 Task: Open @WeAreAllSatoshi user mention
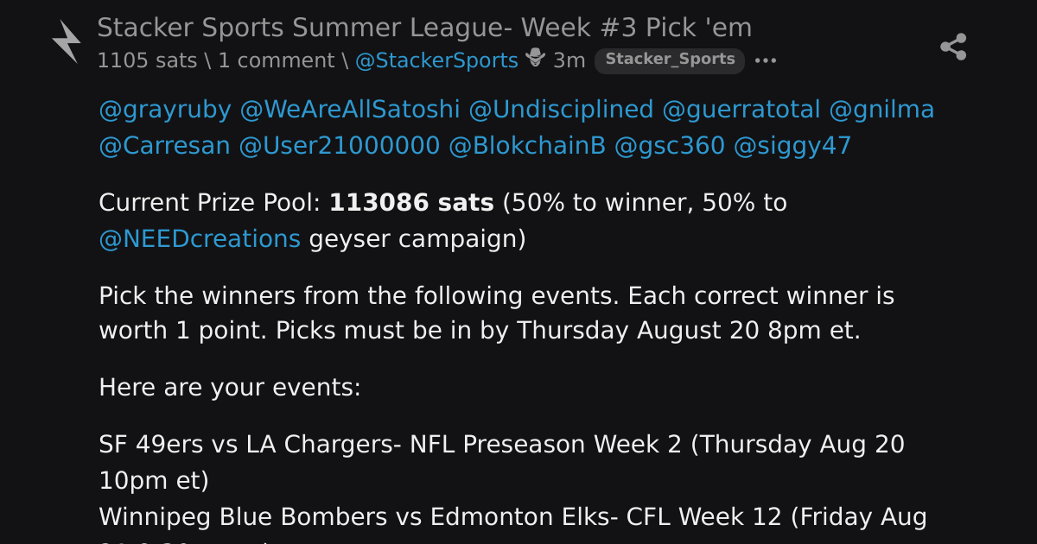350,110
